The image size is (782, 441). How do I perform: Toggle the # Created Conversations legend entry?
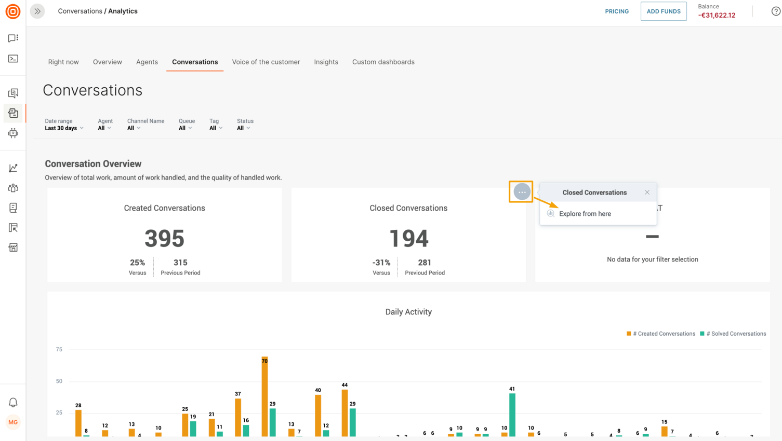click(x=660, y=334)
